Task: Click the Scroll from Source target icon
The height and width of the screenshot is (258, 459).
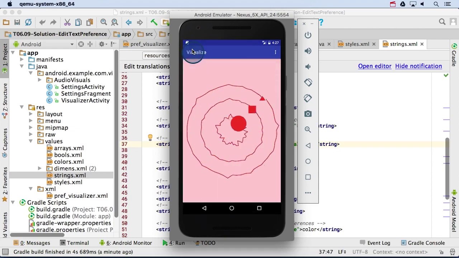Action: 81,44
